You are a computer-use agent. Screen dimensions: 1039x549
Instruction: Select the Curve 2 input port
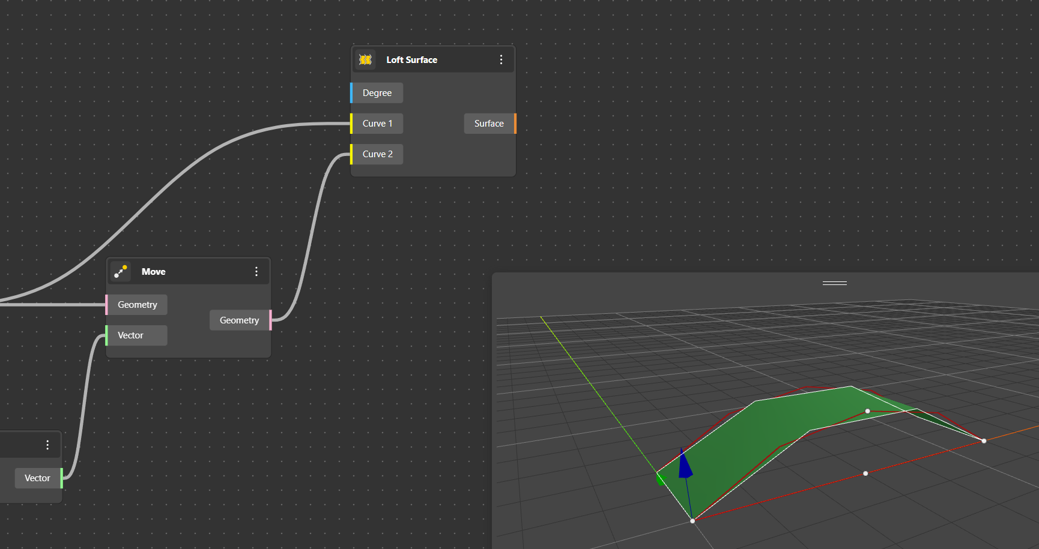pos(377,154)
